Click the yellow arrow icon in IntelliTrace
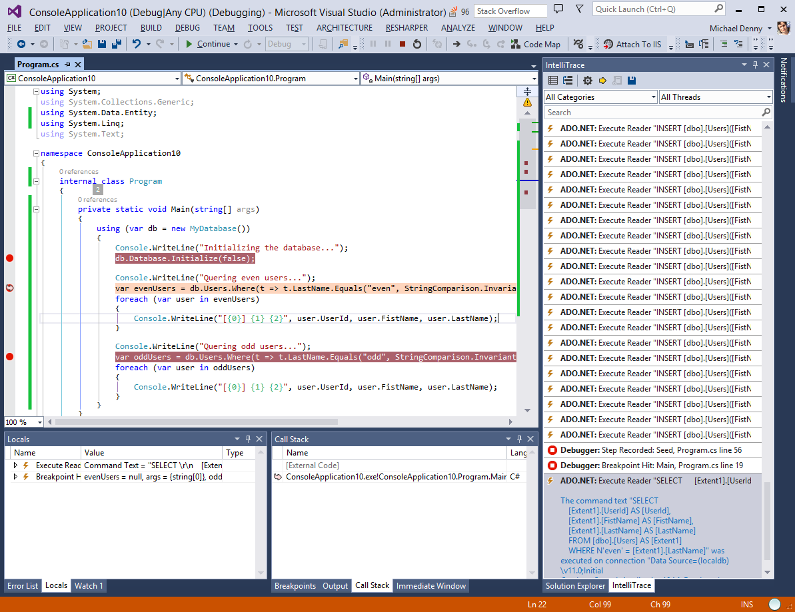 coord(602,81)
